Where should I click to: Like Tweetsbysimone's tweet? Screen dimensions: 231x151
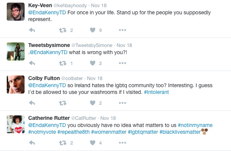point(92,63)
